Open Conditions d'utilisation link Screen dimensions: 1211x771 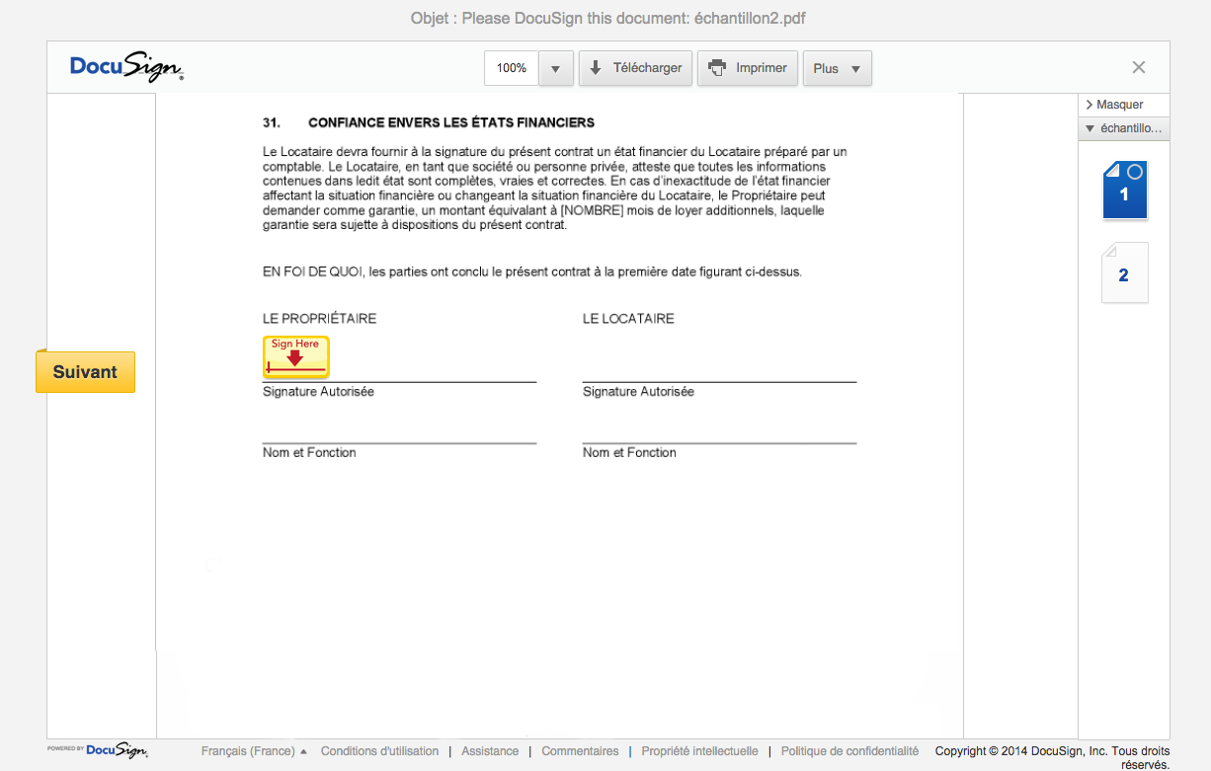coord(379,751)
